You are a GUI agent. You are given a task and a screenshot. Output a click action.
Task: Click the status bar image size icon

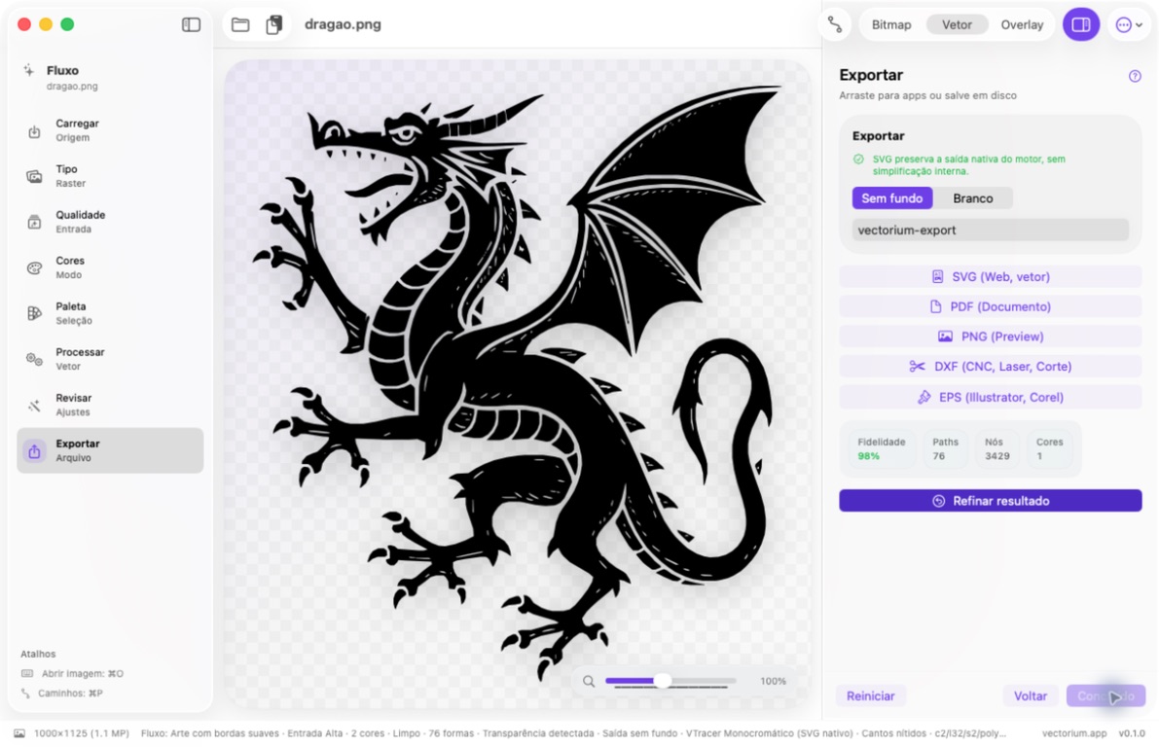(19, 733)
